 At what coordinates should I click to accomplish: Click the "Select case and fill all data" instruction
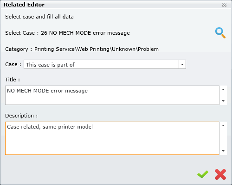pyautogui.click(x=39, y=17)
